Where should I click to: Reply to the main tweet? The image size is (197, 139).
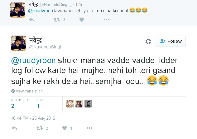coord(14,128)
